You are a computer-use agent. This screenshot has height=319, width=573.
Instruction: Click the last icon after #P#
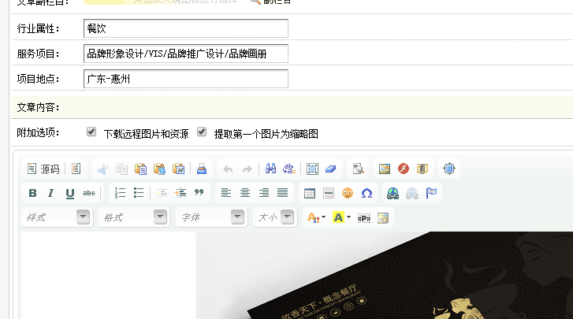click(383, 218)
